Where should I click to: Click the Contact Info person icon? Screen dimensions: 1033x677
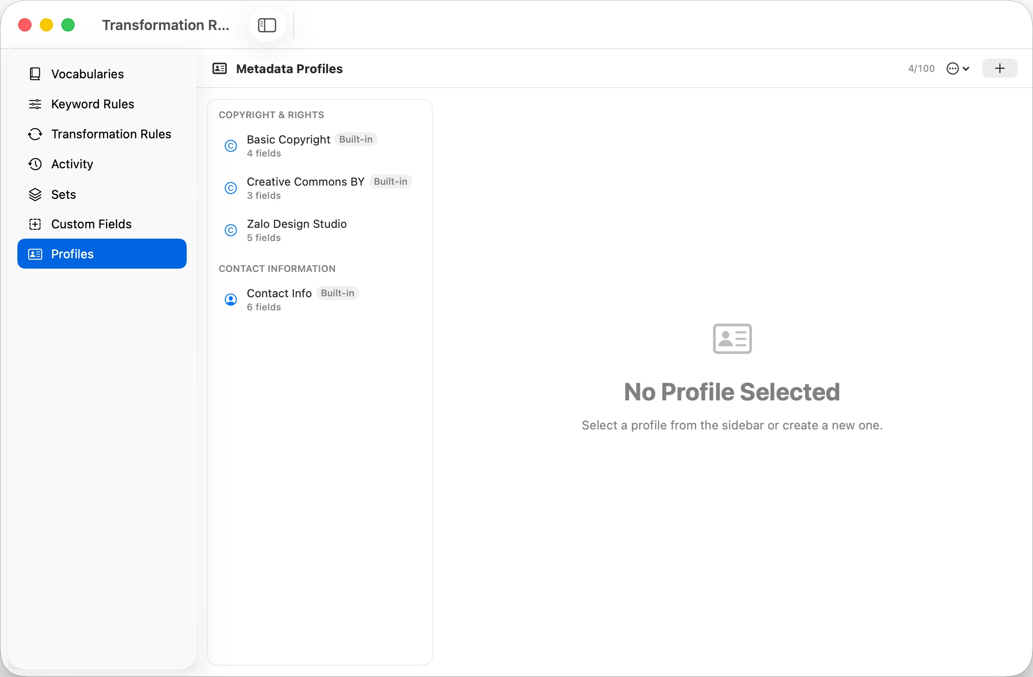coord(231,300)
